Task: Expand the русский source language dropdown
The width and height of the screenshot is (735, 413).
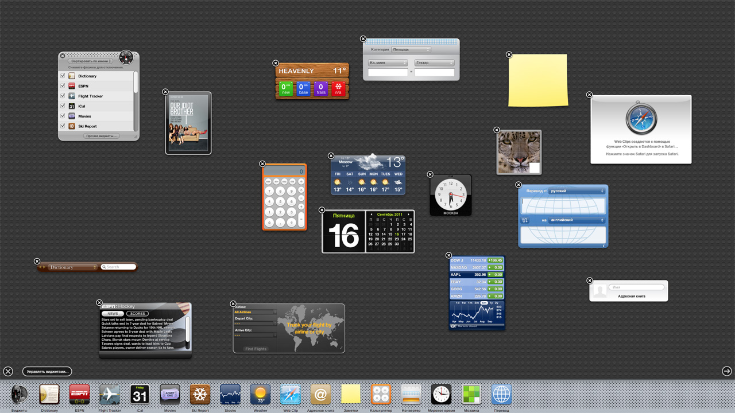Action: pyautogui.click(x=577, y=191)
